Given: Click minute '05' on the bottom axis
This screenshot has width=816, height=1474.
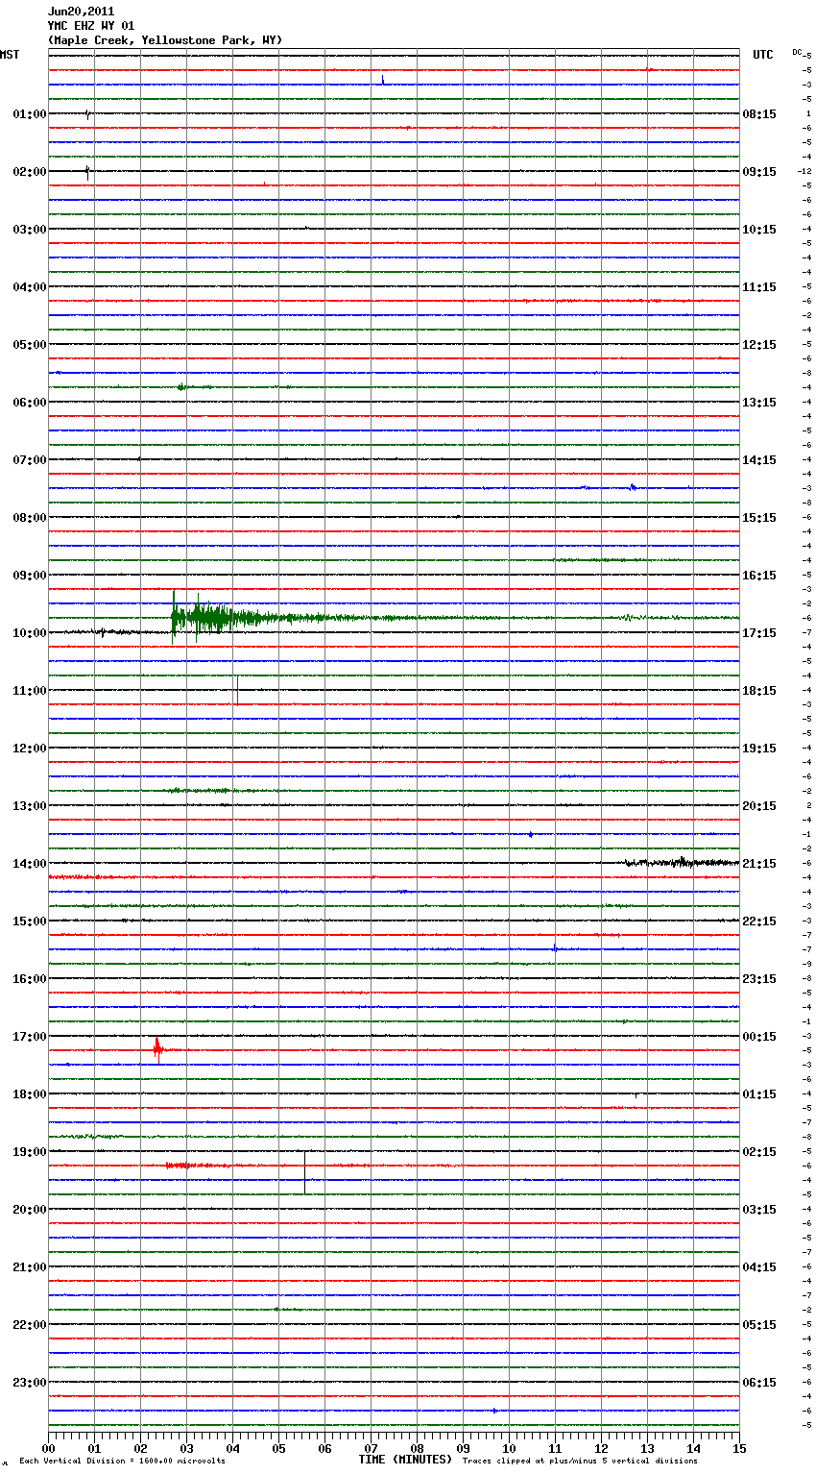Looking at the screenshot, I should (x=279, y=1448).
